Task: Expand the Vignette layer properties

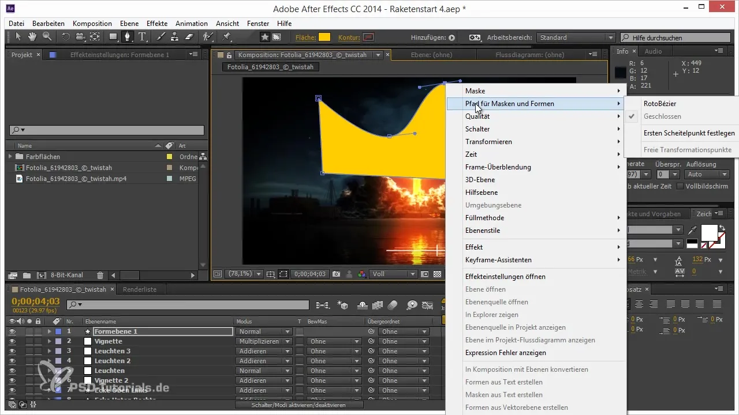Action: click(49, 341)
